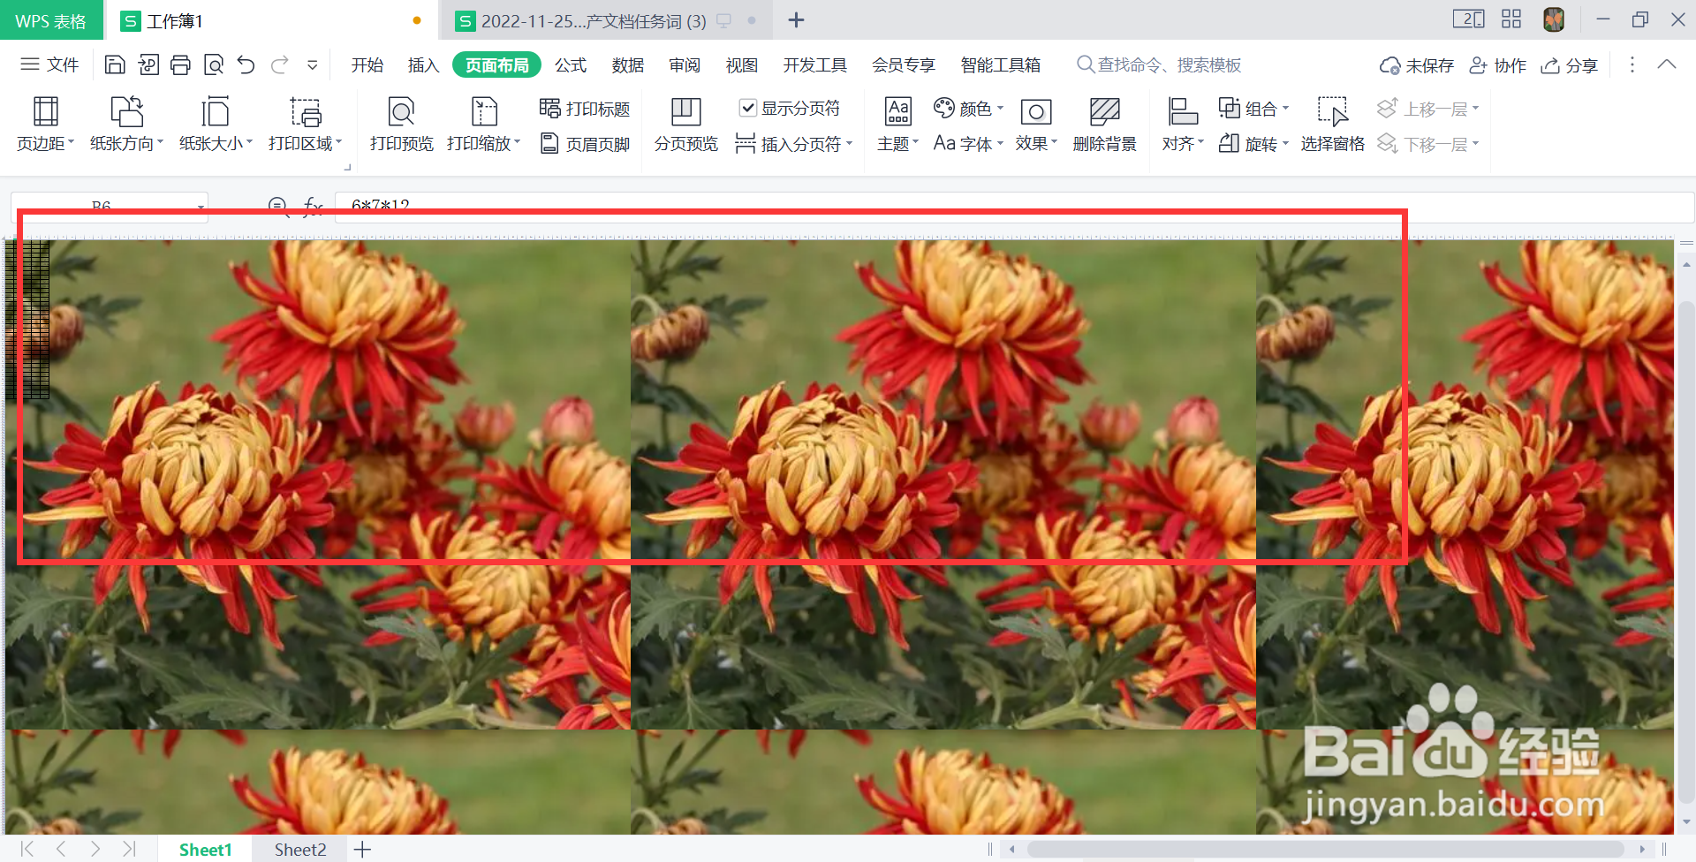Image resolution: width=1696 pixels, height=862 pixels.
Task: Open the 打印缩放 scaling dropdown
Action: pos(483,125)
